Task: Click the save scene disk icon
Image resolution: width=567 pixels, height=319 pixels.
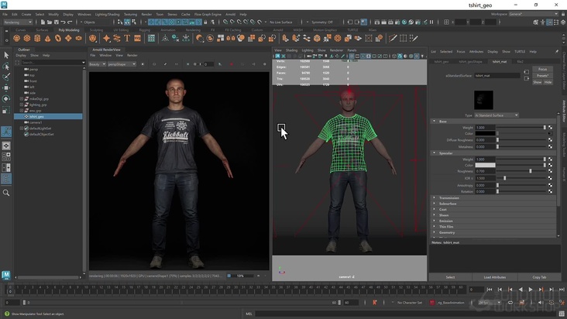Action: (56, 22)
